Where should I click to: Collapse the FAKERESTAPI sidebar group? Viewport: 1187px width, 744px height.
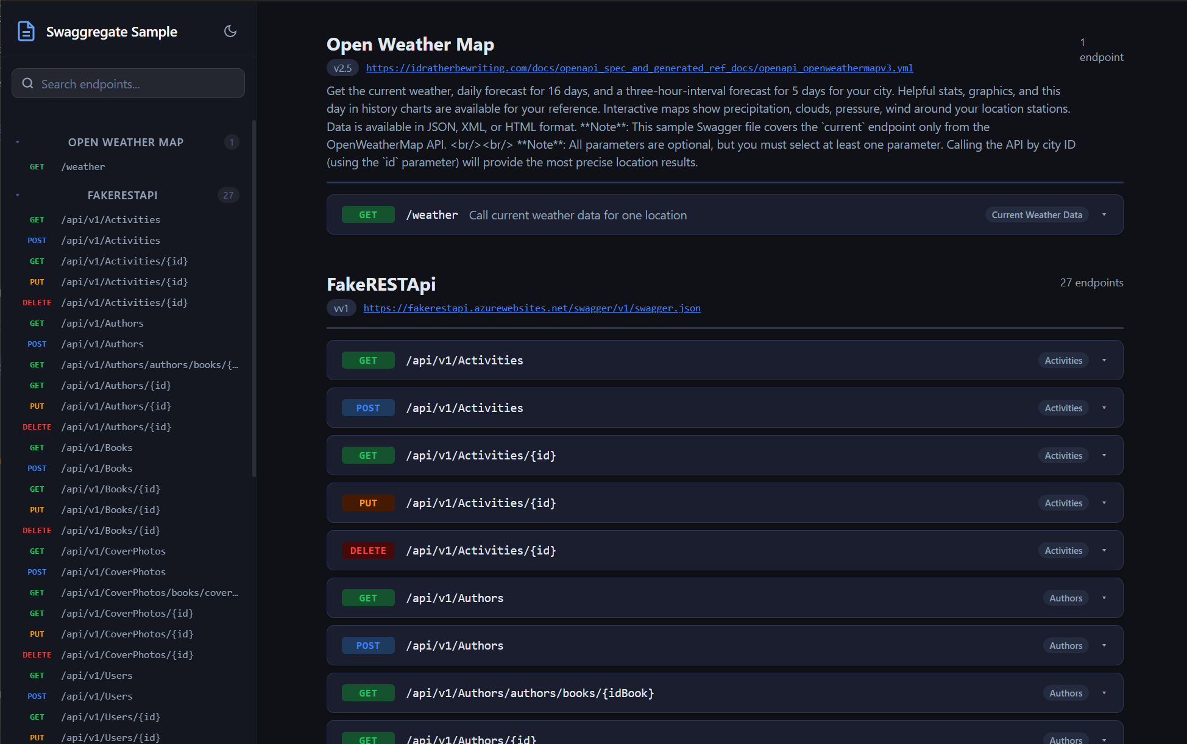pyautogui.click(x=18, y=195)
